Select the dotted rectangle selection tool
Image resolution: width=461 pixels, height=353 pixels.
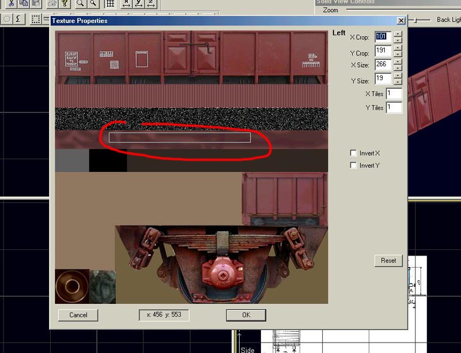pyautogui.click(x=36, y=18)
